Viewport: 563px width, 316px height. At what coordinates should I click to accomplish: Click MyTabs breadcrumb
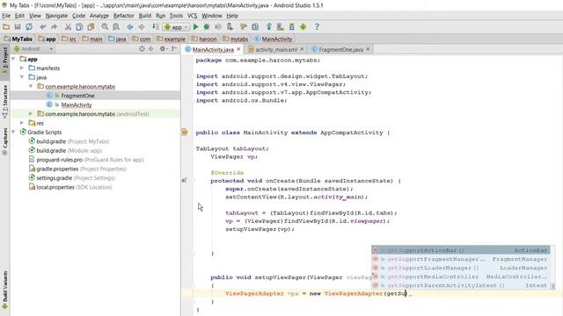(18, 39)
